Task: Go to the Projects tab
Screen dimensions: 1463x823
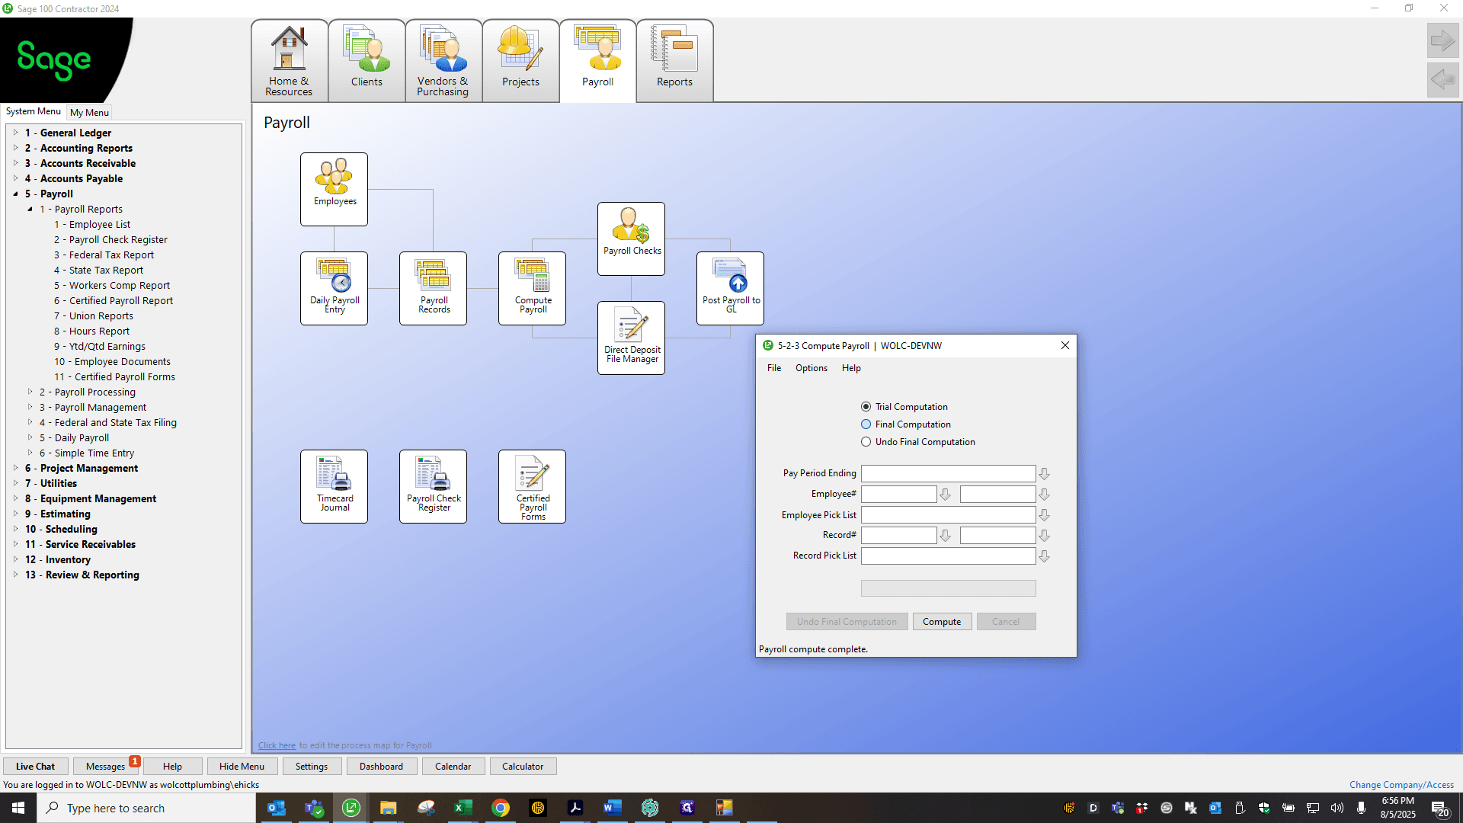Action: pos(520,61)
